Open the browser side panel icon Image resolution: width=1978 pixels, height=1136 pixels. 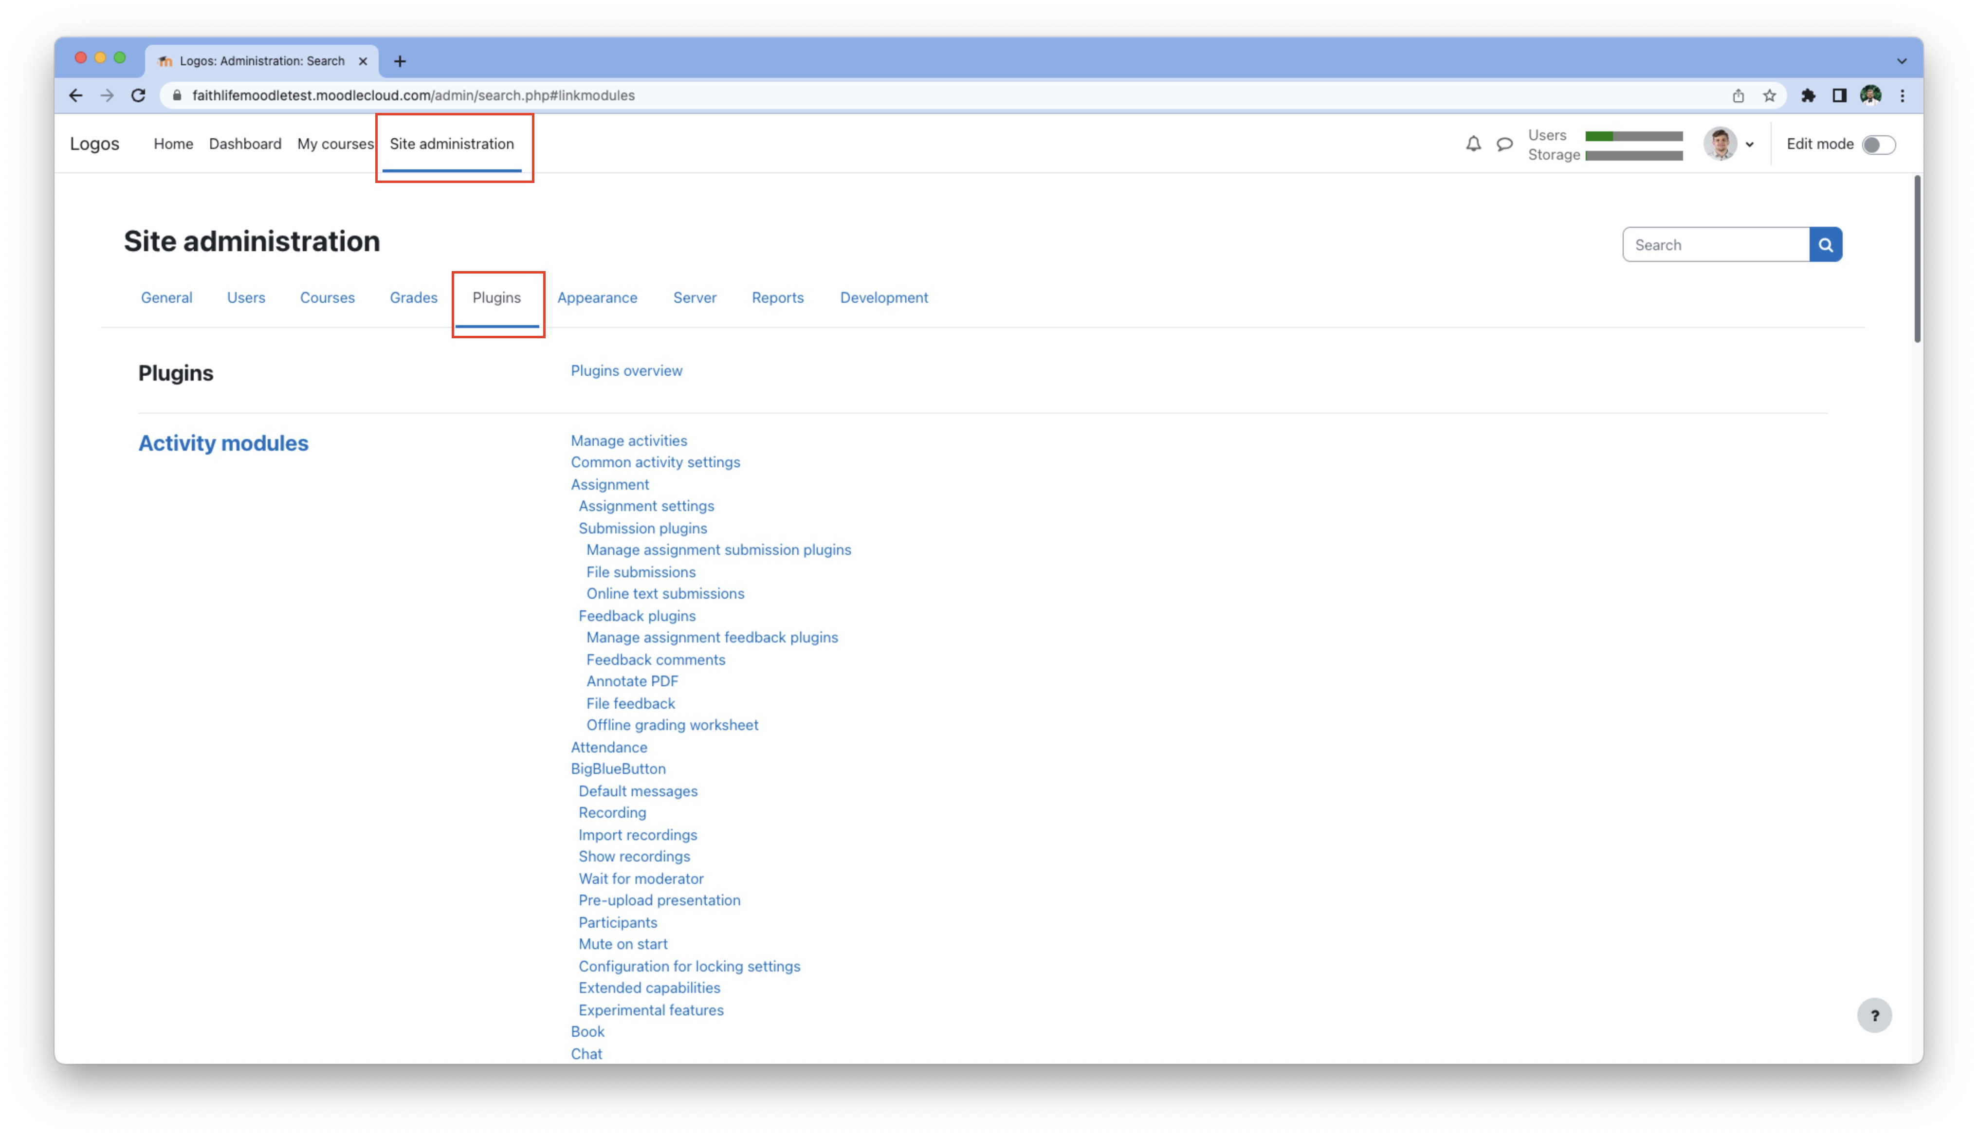point(1839,95)
